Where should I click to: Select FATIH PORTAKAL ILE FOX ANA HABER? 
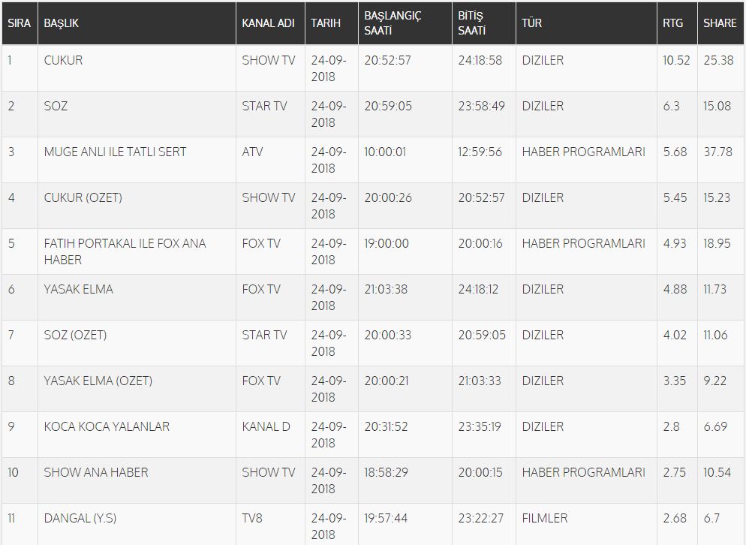[125, 251]
